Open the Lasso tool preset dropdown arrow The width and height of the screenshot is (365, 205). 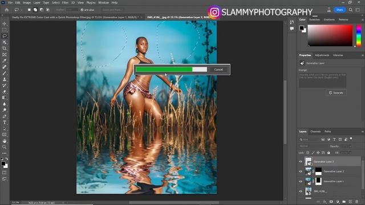click(x=22, y=10)
